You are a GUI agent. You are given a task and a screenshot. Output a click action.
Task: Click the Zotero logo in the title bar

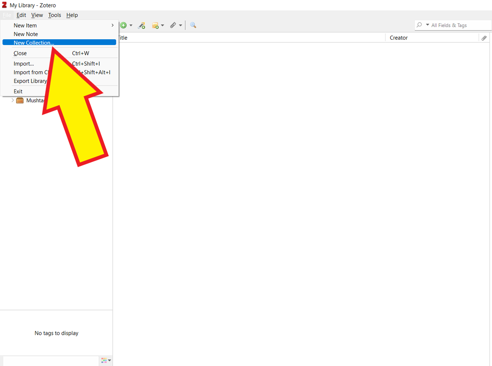[4, 5]
